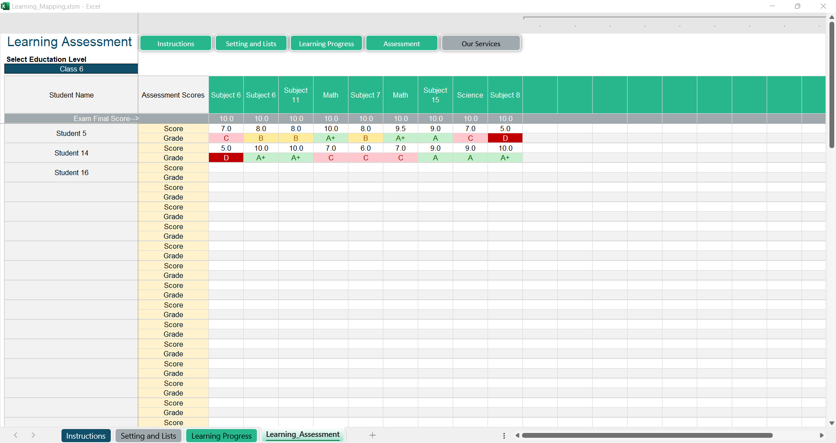Switch to the Learning Progress sheet tab
836x443 pixels.
tap(221, 436)
